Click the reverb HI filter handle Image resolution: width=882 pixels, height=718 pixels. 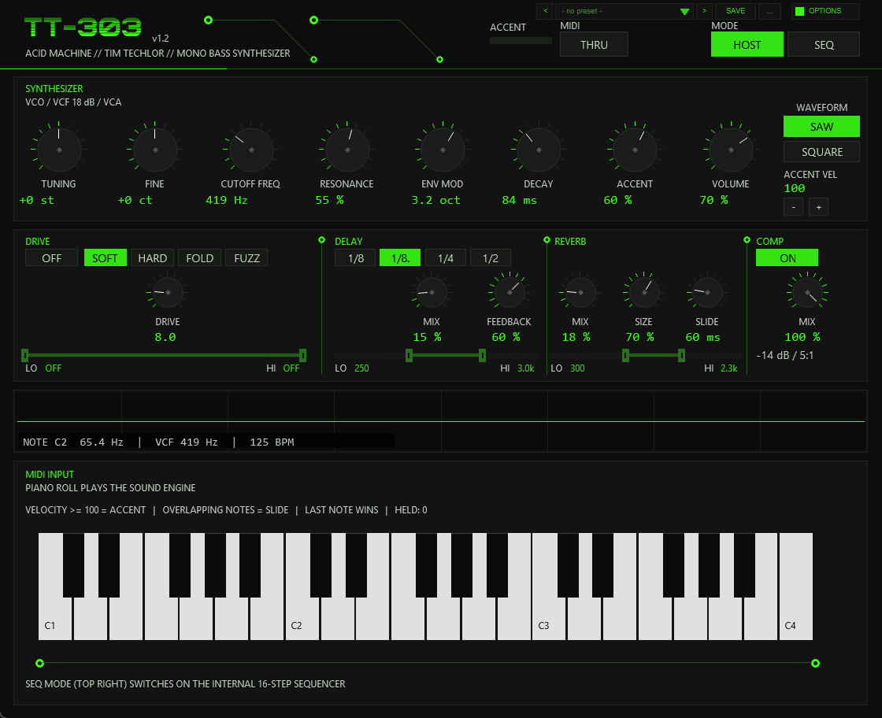pyautogui.click(x=681, y=355)
